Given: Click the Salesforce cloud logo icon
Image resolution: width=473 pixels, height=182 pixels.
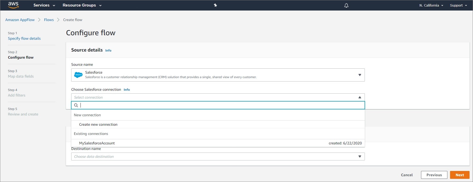Looking at the screenshot, I should coord(78,75).
